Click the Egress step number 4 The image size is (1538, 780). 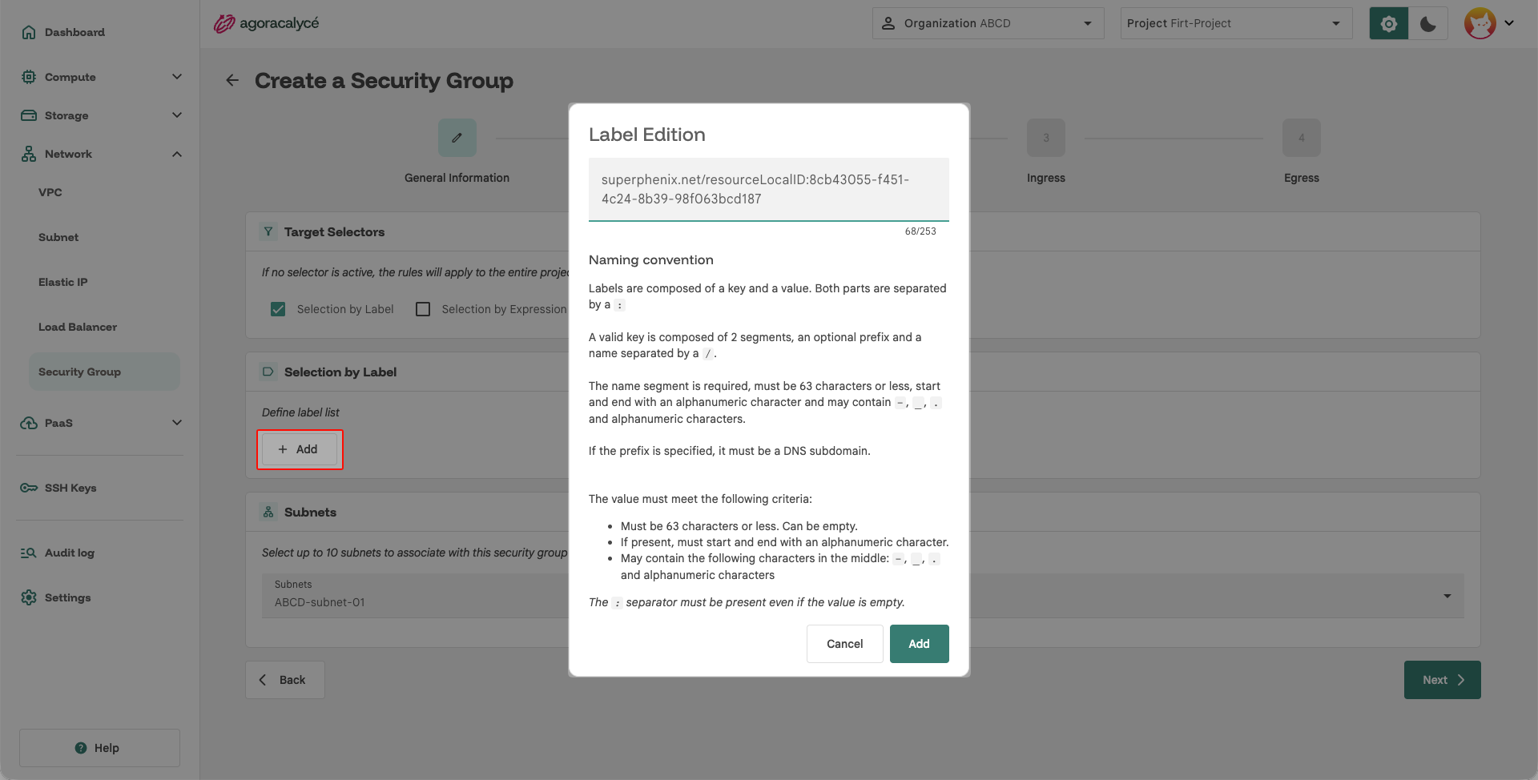[x=1302, y=138]
